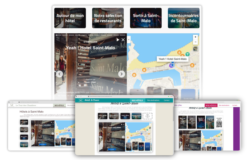Next slide arrow in Hotels de France window
This screenshot has width=249, height=160.
123,137
